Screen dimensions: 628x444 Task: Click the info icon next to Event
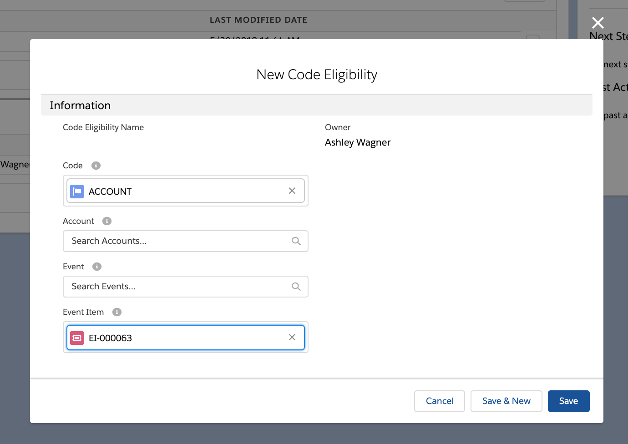97,267
